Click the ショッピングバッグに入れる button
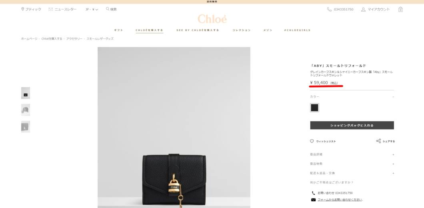 coord(352,125)
